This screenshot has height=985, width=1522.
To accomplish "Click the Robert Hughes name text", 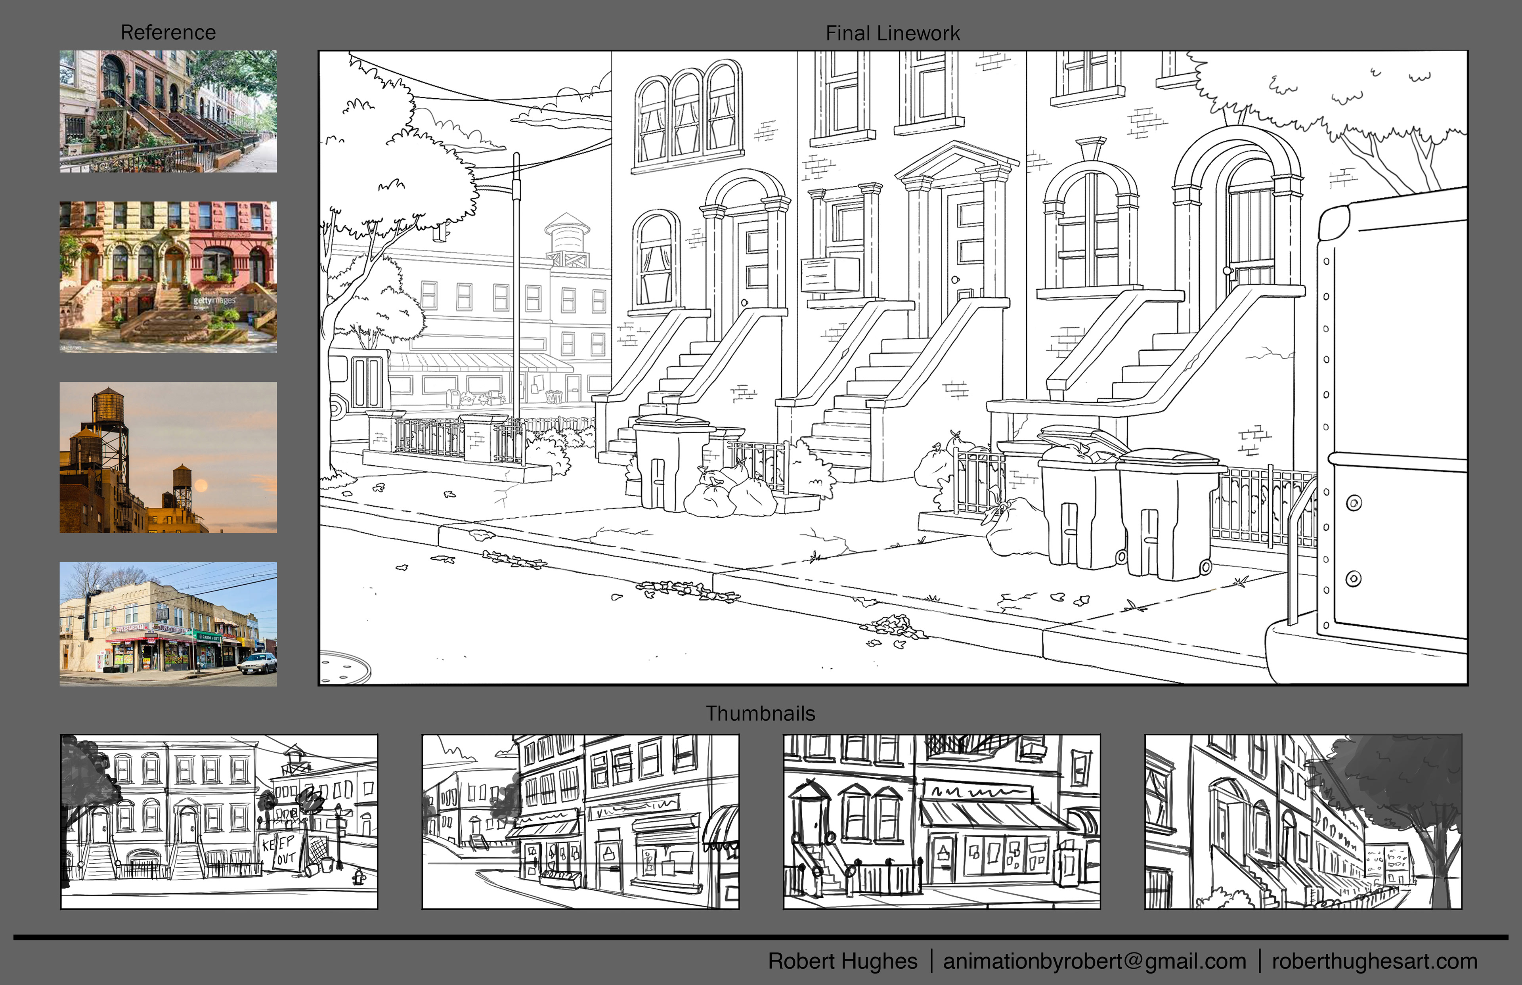I will tap(842, 961).
